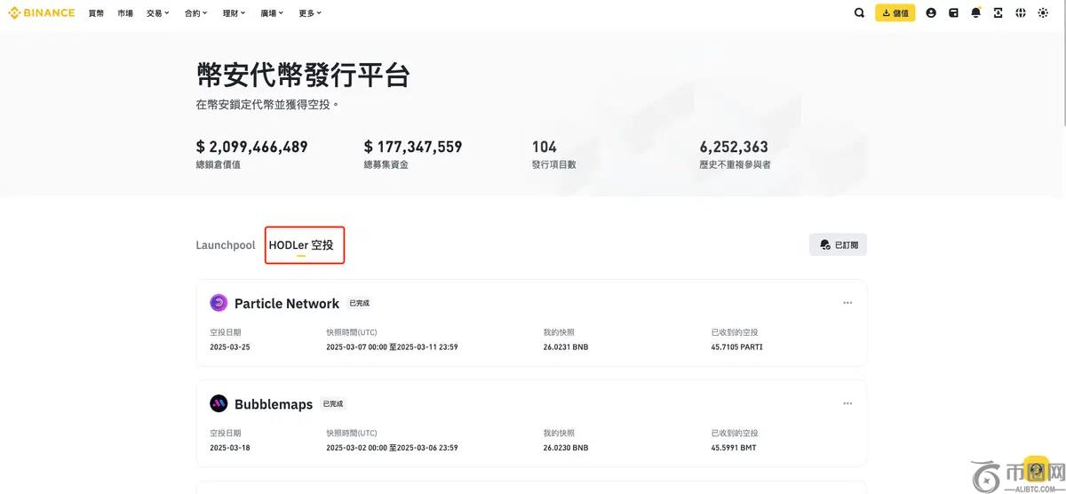Image resolution: width=1066 pixels, height=494 pixels.
Task: Click the $ 177,347,559 funds raised figure
Action: coord(413,147)
